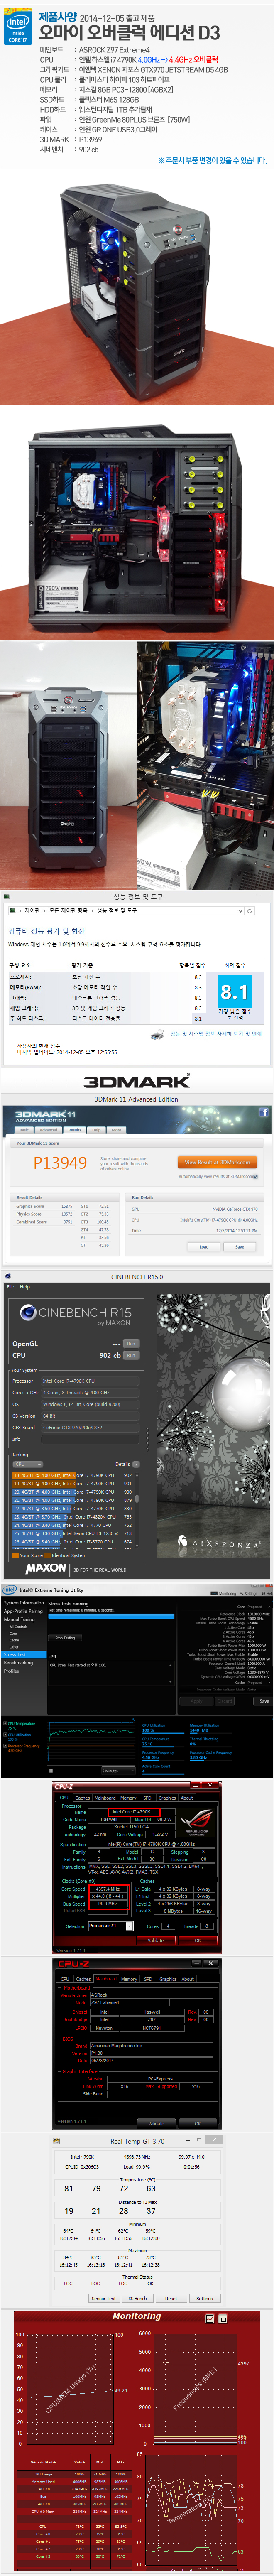
Task: Click OK in the upper CPU-Z window
Action: (x=197, y=1940)
